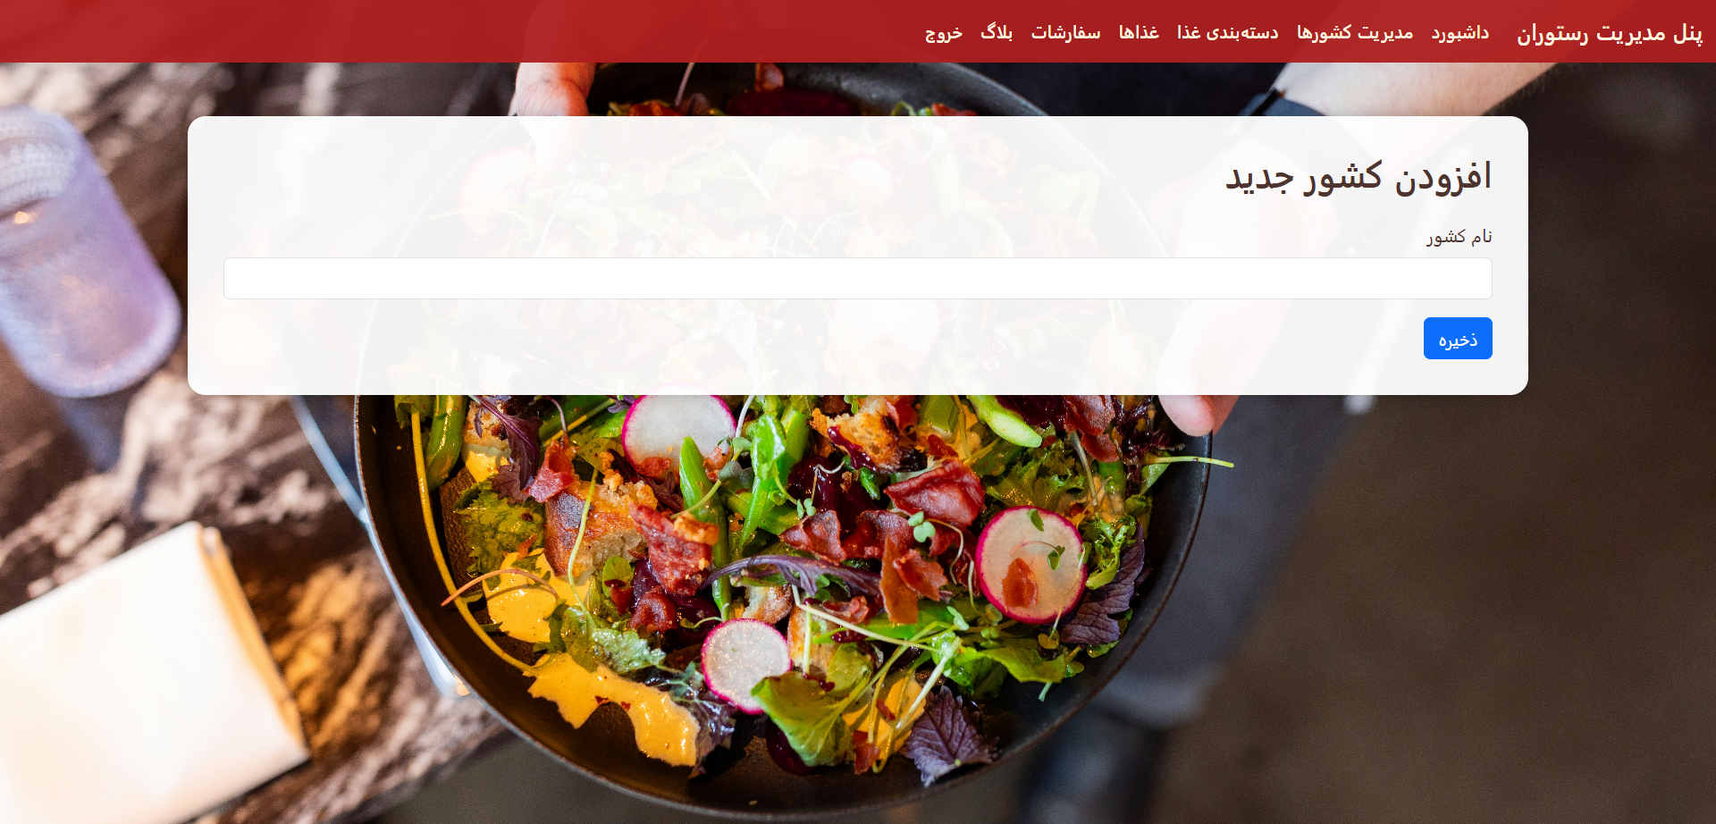Select the غذاها navigation link
Screen dimensions: 1716x824
pyautogui.click(x=1139, y=32)
